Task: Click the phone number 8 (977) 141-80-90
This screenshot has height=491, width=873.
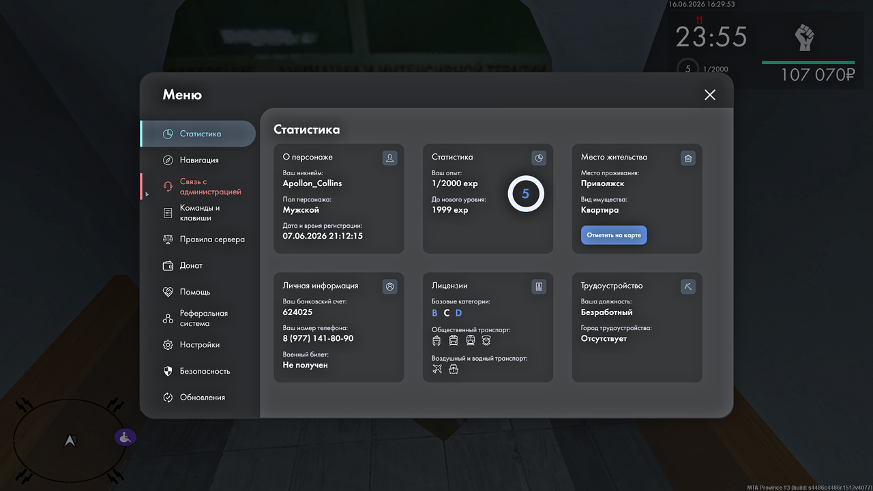Action: coord(318,339)
